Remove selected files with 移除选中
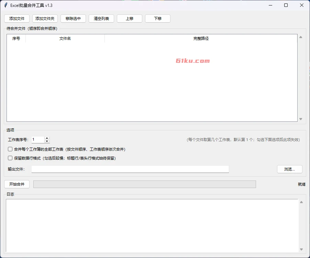Image resolution: width=310 pixels, height=258 pixels. click(73, 19)
